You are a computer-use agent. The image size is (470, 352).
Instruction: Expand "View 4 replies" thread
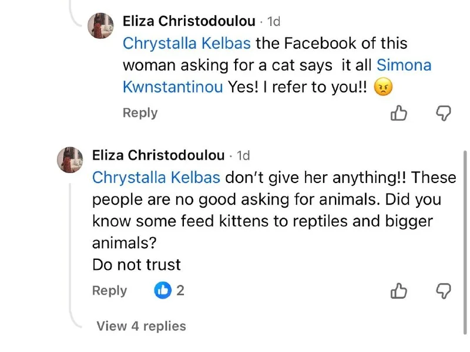[x=141, y=326]
